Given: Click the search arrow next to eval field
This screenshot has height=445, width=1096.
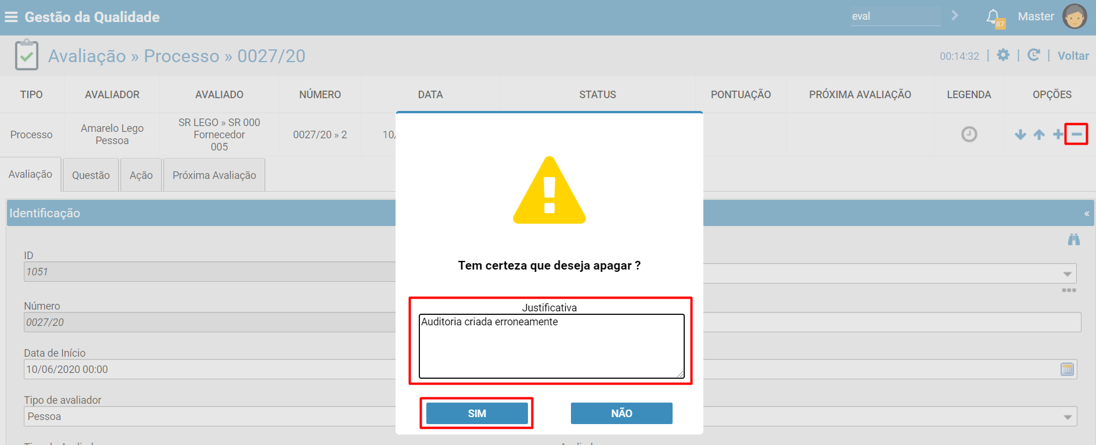Looking at the screenshot, I should (x=955, y=16).
